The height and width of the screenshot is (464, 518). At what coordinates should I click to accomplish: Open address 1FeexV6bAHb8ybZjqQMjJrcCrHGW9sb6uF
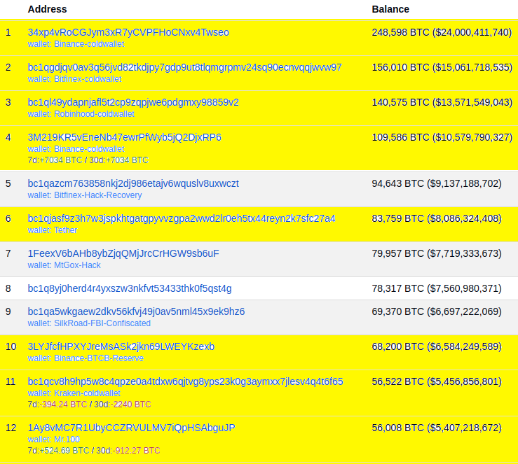point(123,253)
